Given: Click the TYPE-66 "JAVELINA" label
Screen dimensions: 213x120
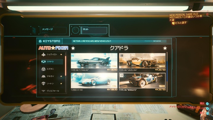Looking at the screenshot, I should pyautogui.click(x=128, y=70).
